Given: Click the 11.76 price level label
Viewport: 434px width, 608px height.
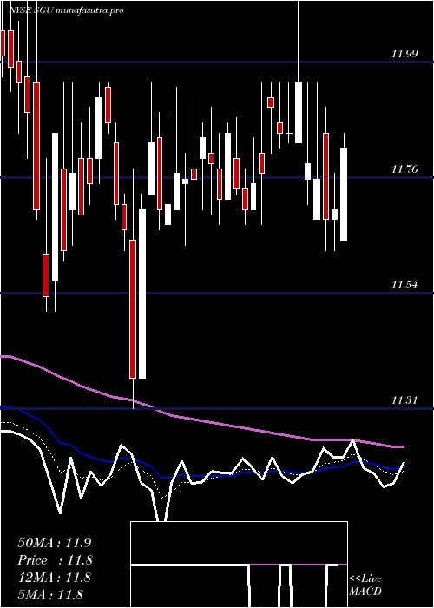Looking at the screenshot, I should click(x=405, y=169).
